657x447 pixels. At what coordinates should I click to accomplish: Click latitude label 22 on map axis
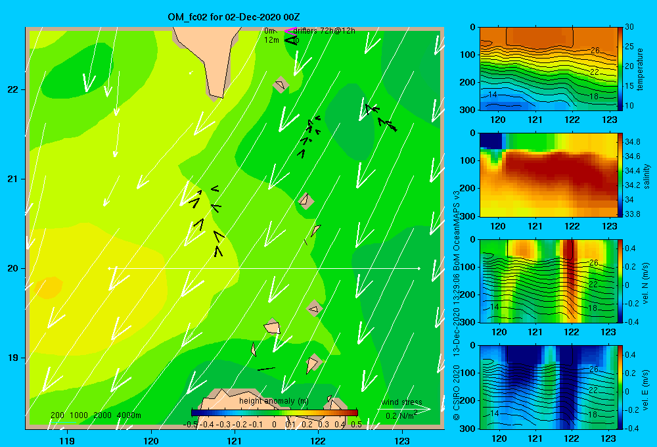tap(12, 90)
